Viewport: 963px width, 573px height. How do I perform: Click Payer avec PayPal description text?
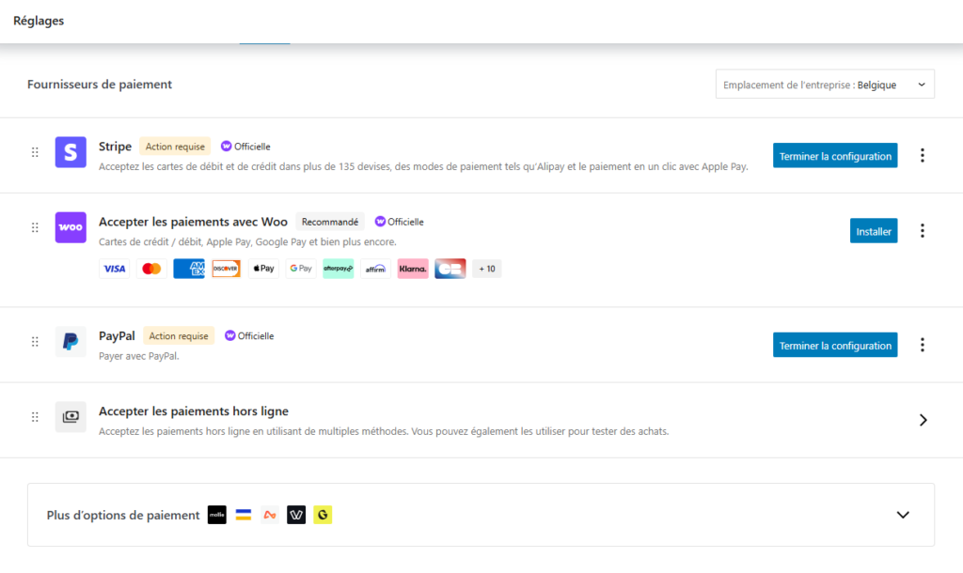139,356
